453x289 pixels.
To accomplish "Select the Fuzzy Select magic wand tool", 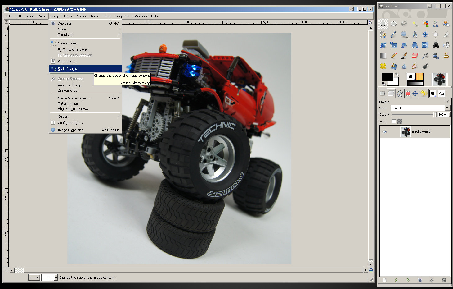I will (415, 24).
